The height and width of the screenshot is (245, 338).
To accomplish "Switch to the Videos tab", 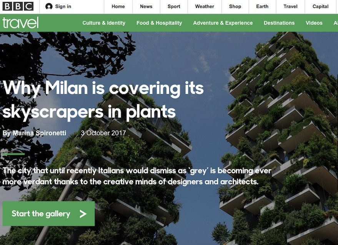I will pos(314,23).
